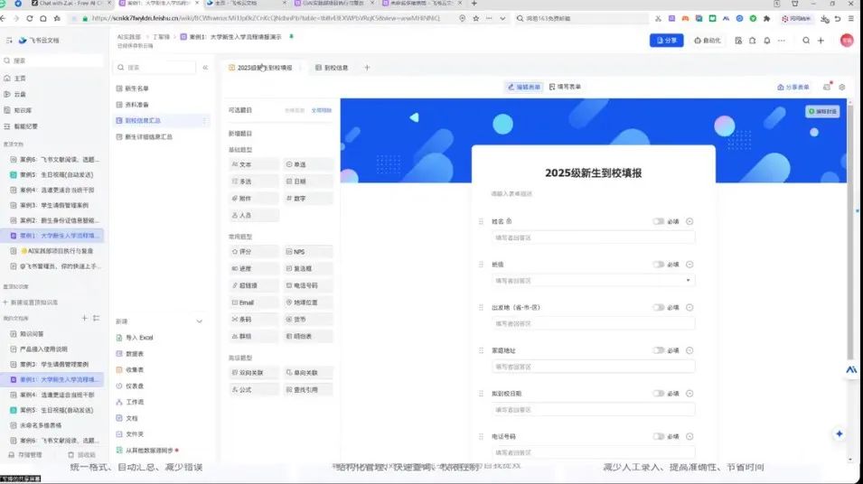This screenshot has width=863, height=484.
Task: Collapse the table list with double-chevron icon
Action: 205,68
